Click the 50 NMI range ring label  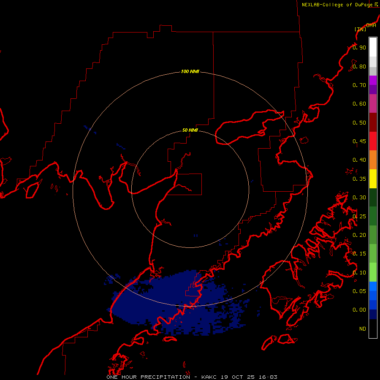coord(190,130)
